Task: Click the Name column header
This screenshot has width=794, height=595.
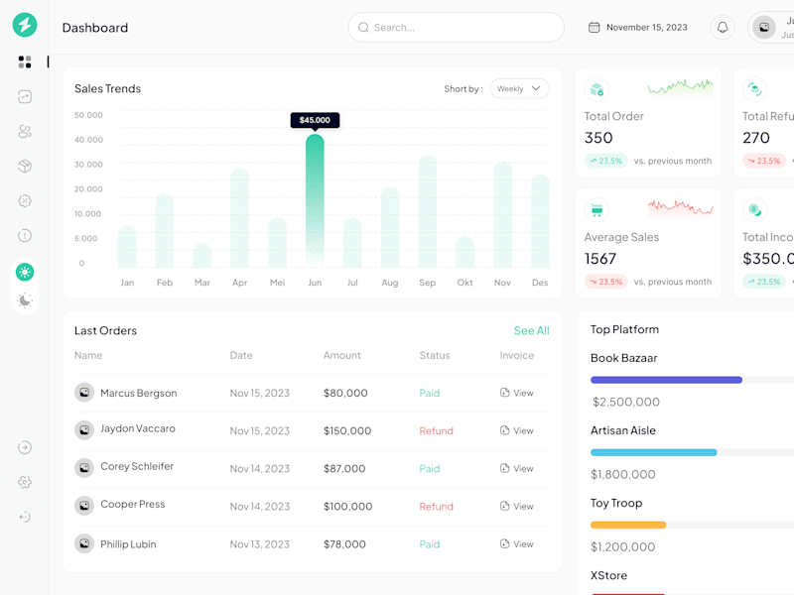Action: (x=88, y=355)
